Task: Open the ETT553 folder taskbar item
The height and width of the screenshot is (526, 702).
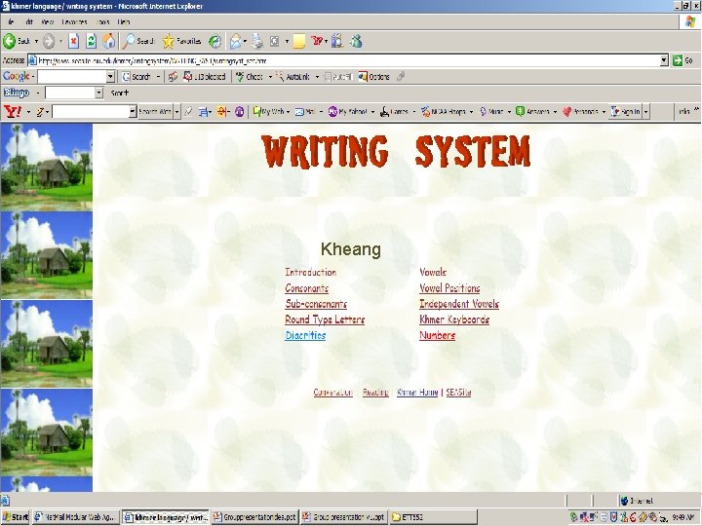Action: pyautogui.click(x=433, y=517)
